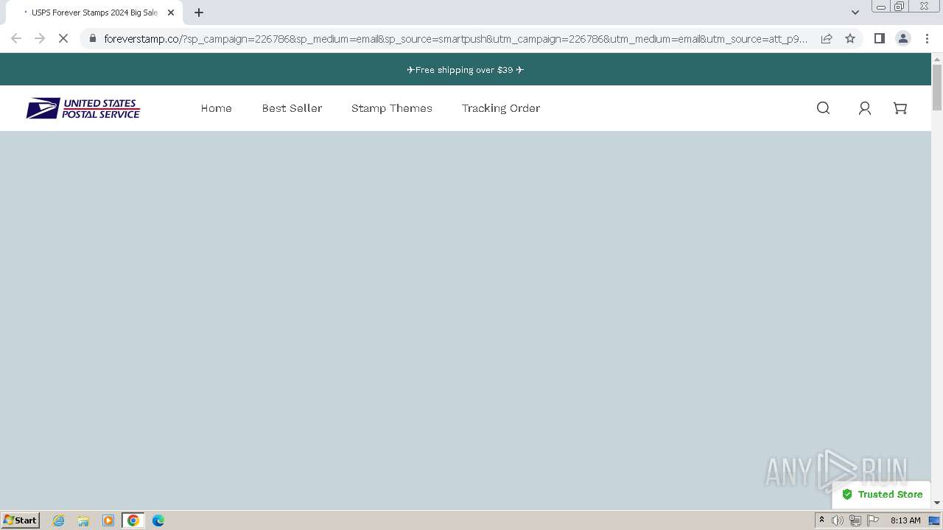Close the USPS Forever Stamps tab

click(x=171, y=13)
